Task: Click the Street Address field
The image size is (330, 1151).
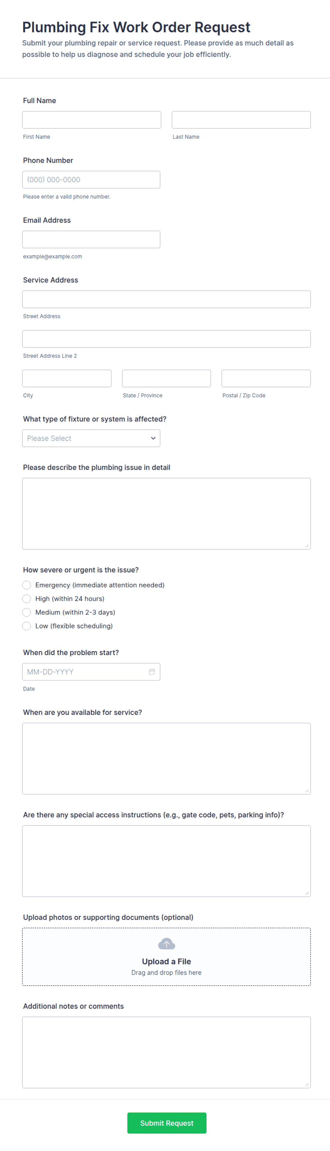Action: point(166,299)
